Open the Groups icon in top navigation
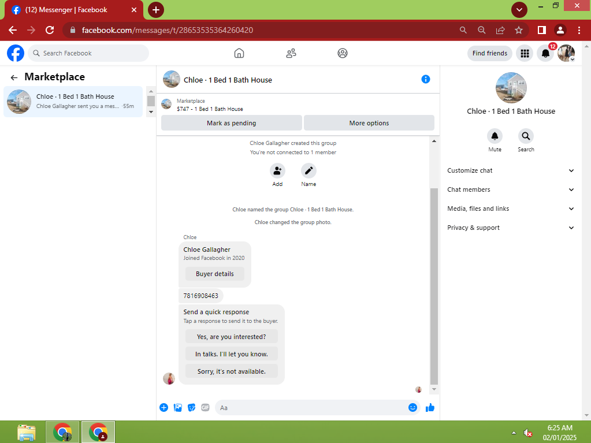 click(x=342, y=53)
